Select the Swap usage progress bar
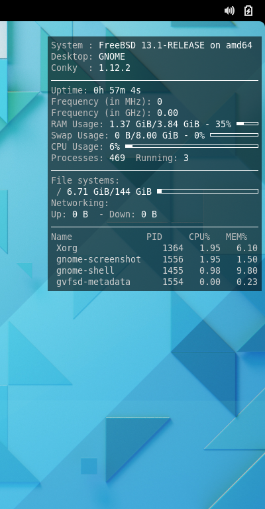Image resolution: width=265 pixels, height=509 pixels. click(234, 135)
